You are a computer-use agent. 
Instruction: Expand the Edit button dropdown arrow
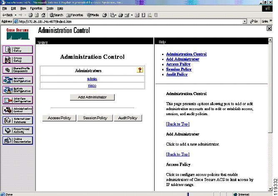click(x=132, y=15)
